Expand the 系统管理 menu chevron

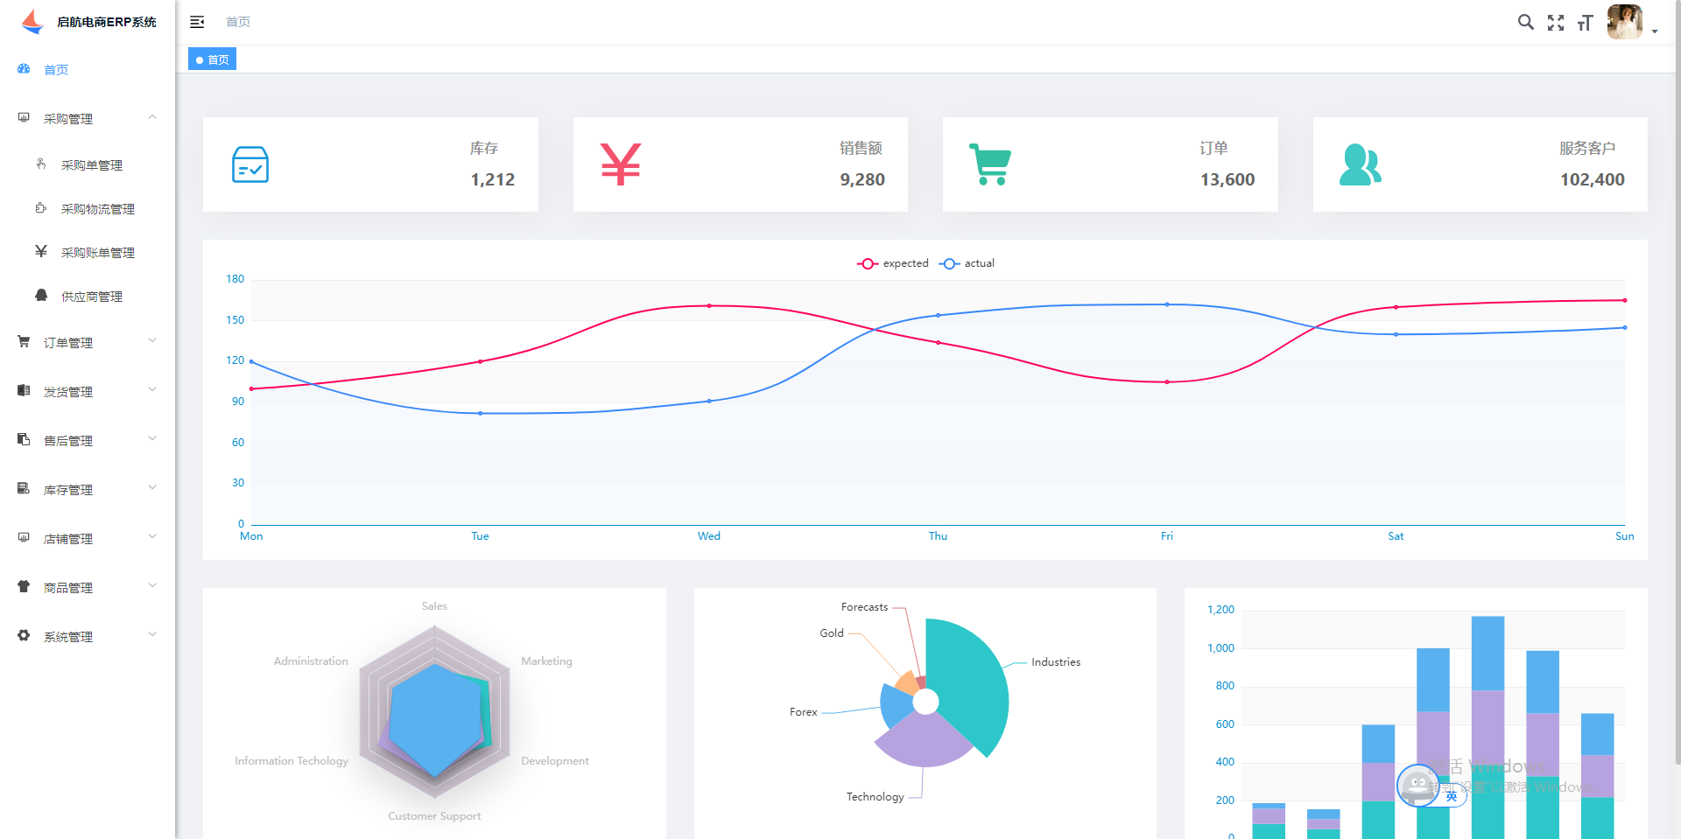(x=152, y=634)
